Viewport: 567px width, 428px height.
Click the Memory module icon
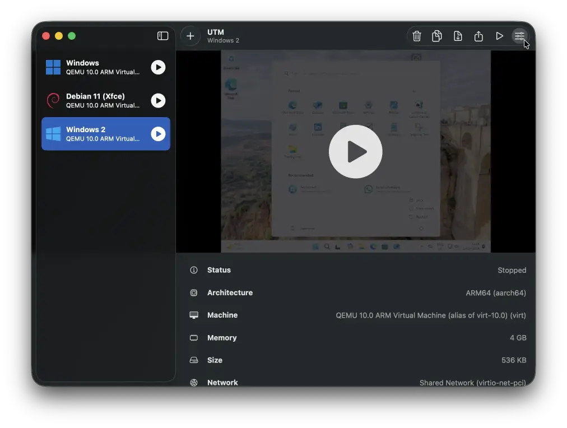[194, 338]
